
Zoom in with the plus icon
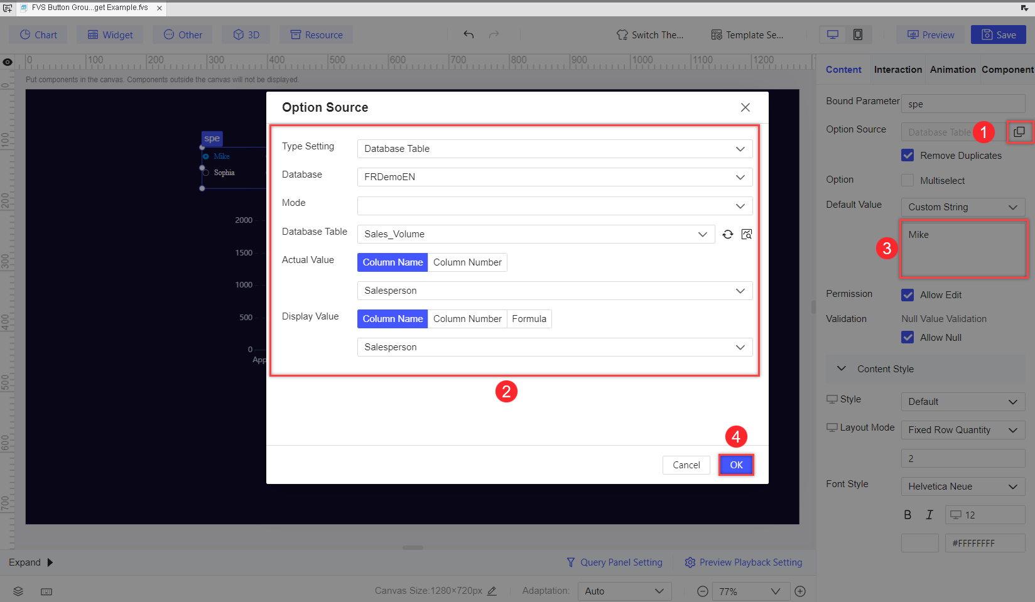800,591
